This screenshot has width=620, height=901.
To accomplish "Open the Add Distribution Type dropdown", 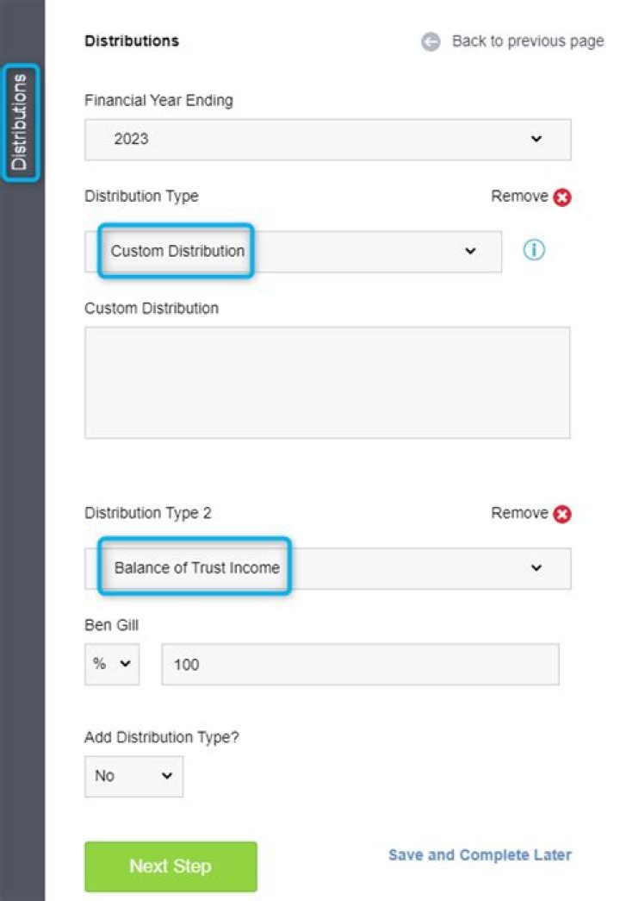I will 133,776.
